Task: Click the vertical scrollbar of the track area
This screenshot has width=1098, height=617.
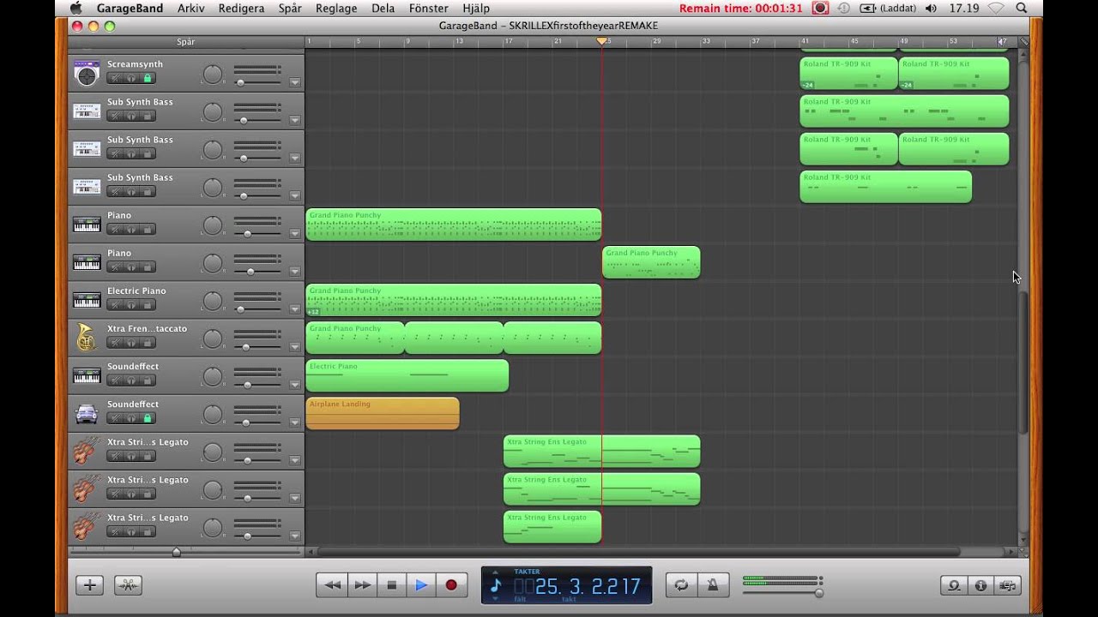Action: 1023,362
